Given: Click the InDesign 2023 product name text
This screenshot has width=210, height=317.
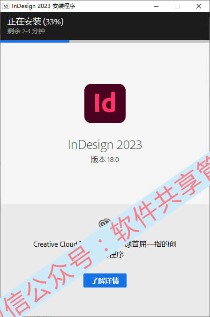Looking at the screenshot, I should pos(105,145).
